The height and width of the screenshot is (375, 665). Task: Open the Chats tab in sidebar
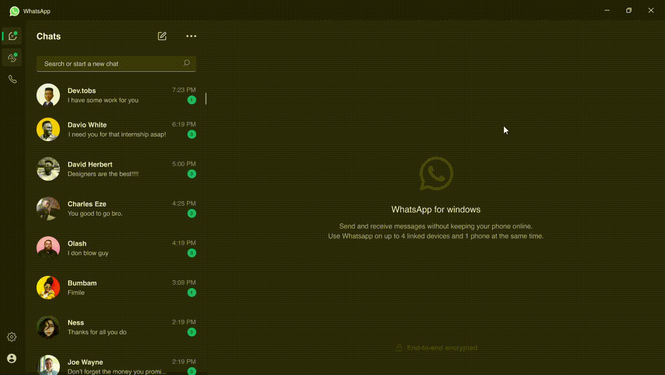coord(13,36)
